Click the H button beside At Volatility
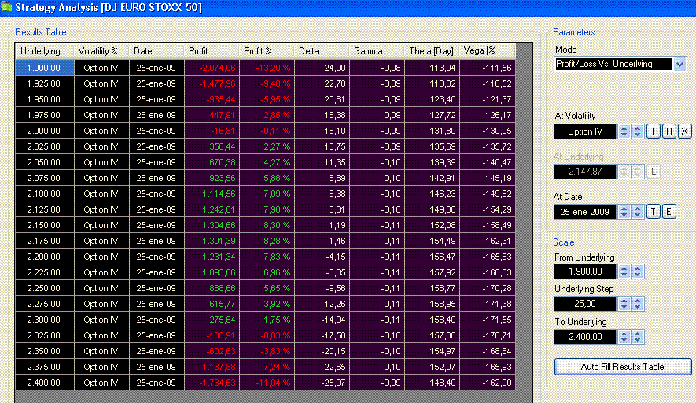 (669, 131)
